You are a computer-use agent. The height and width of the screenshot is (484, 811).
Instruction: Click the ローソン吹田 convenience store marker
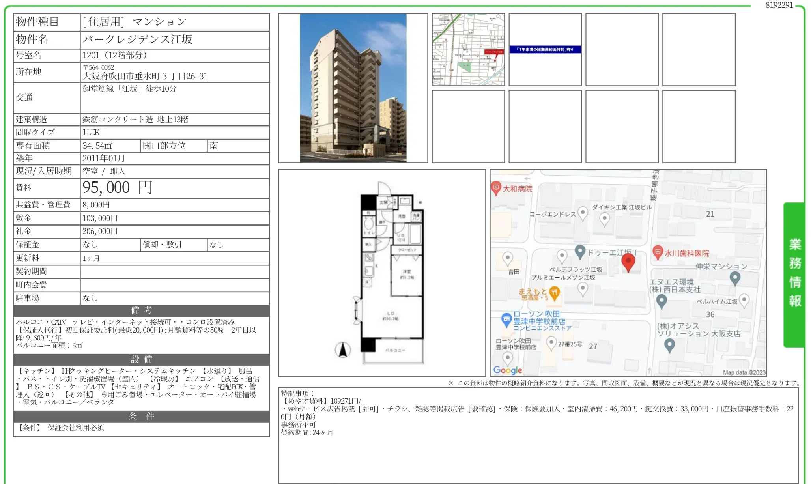(506, 320)
